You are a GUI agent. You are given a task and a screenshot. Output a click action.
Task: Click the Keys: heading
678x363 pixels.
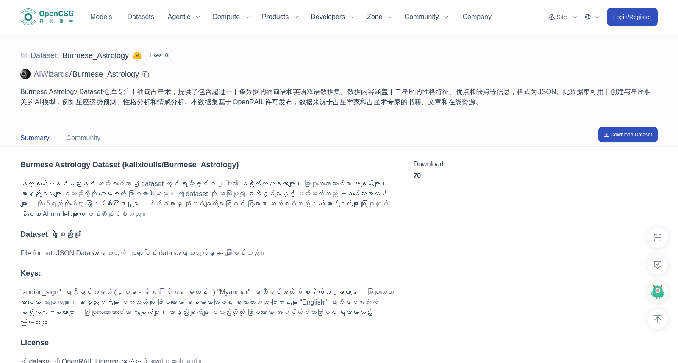tap(31, 273)
